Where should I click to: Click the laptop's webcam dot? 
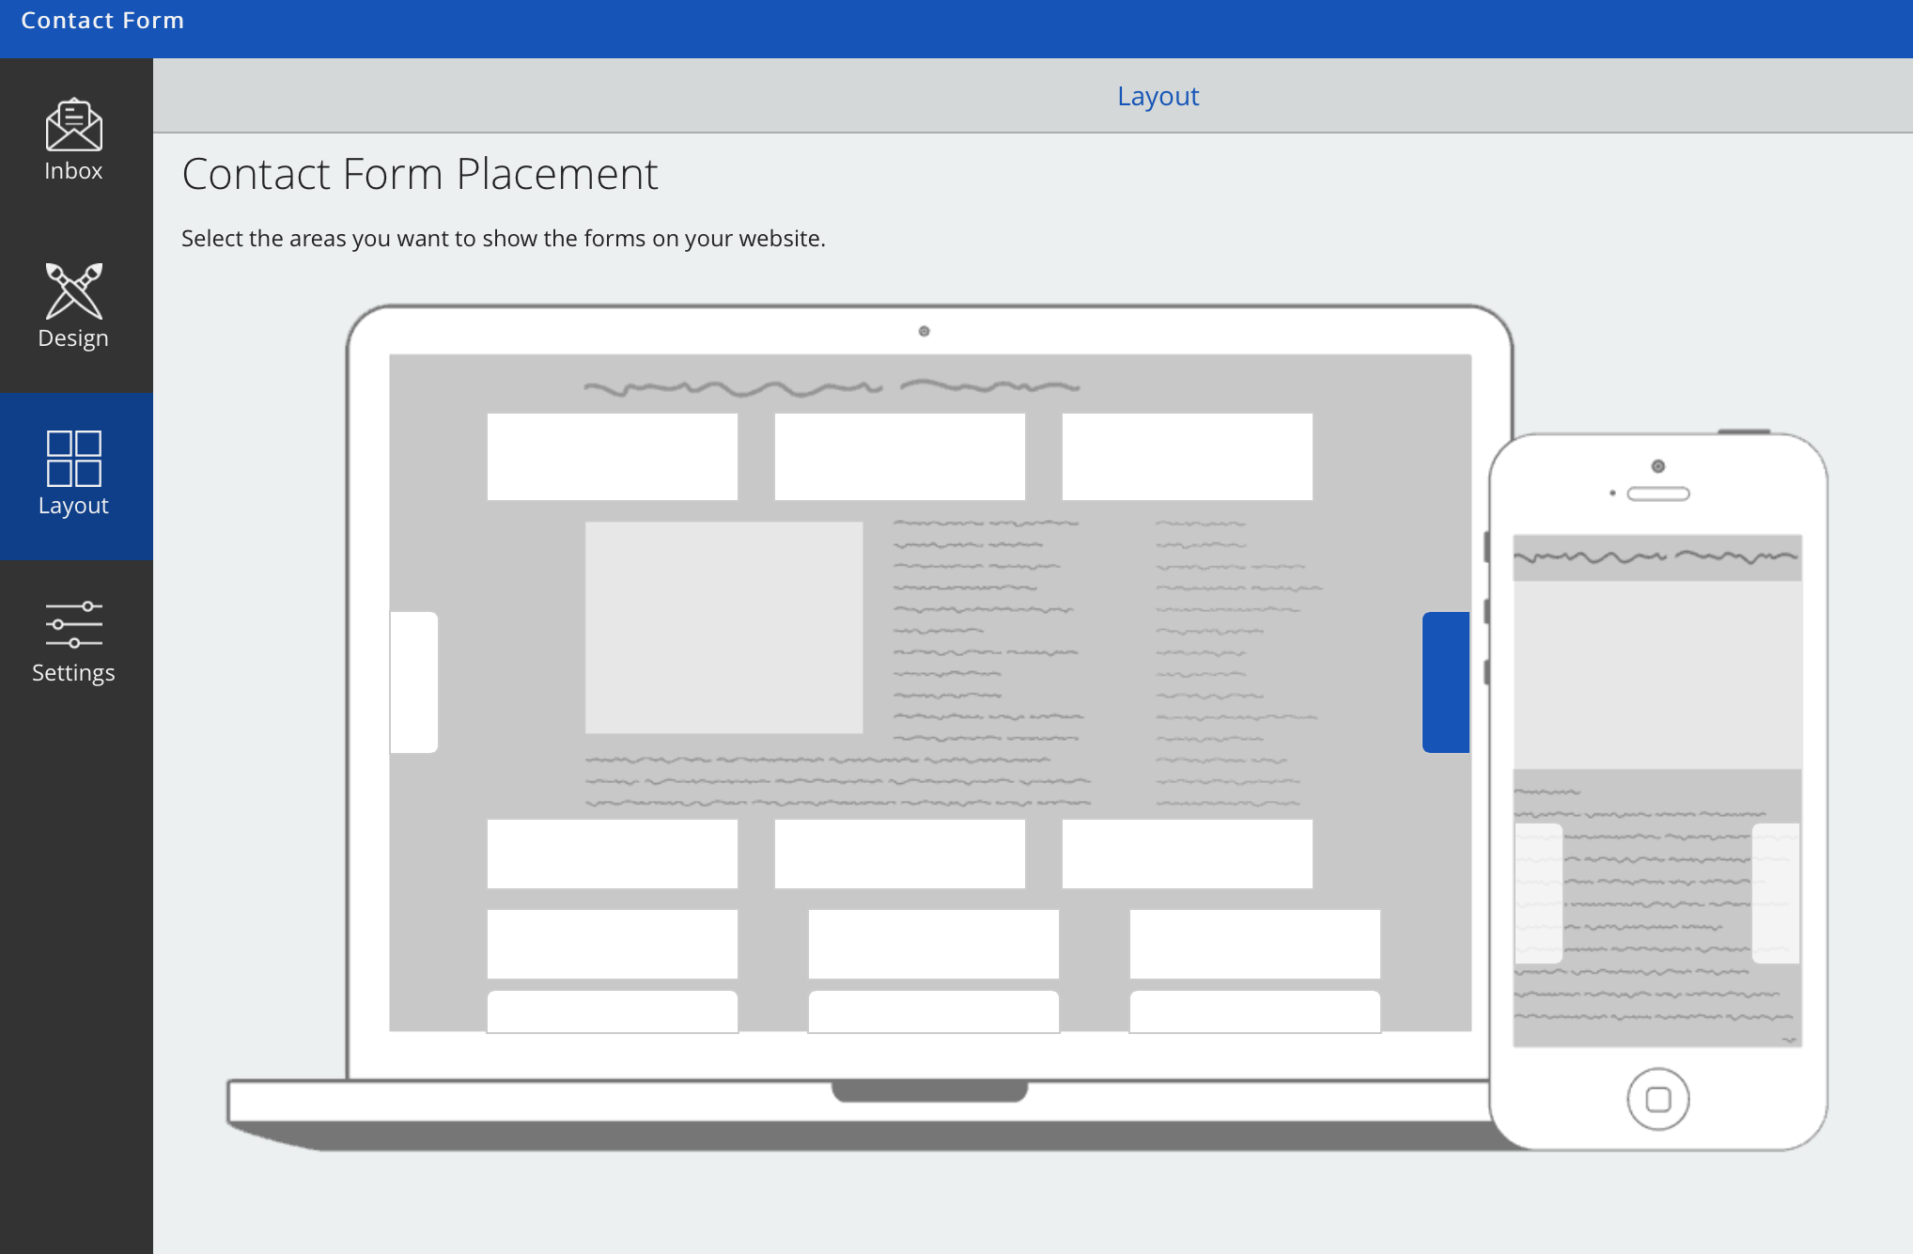click(924, 331)
